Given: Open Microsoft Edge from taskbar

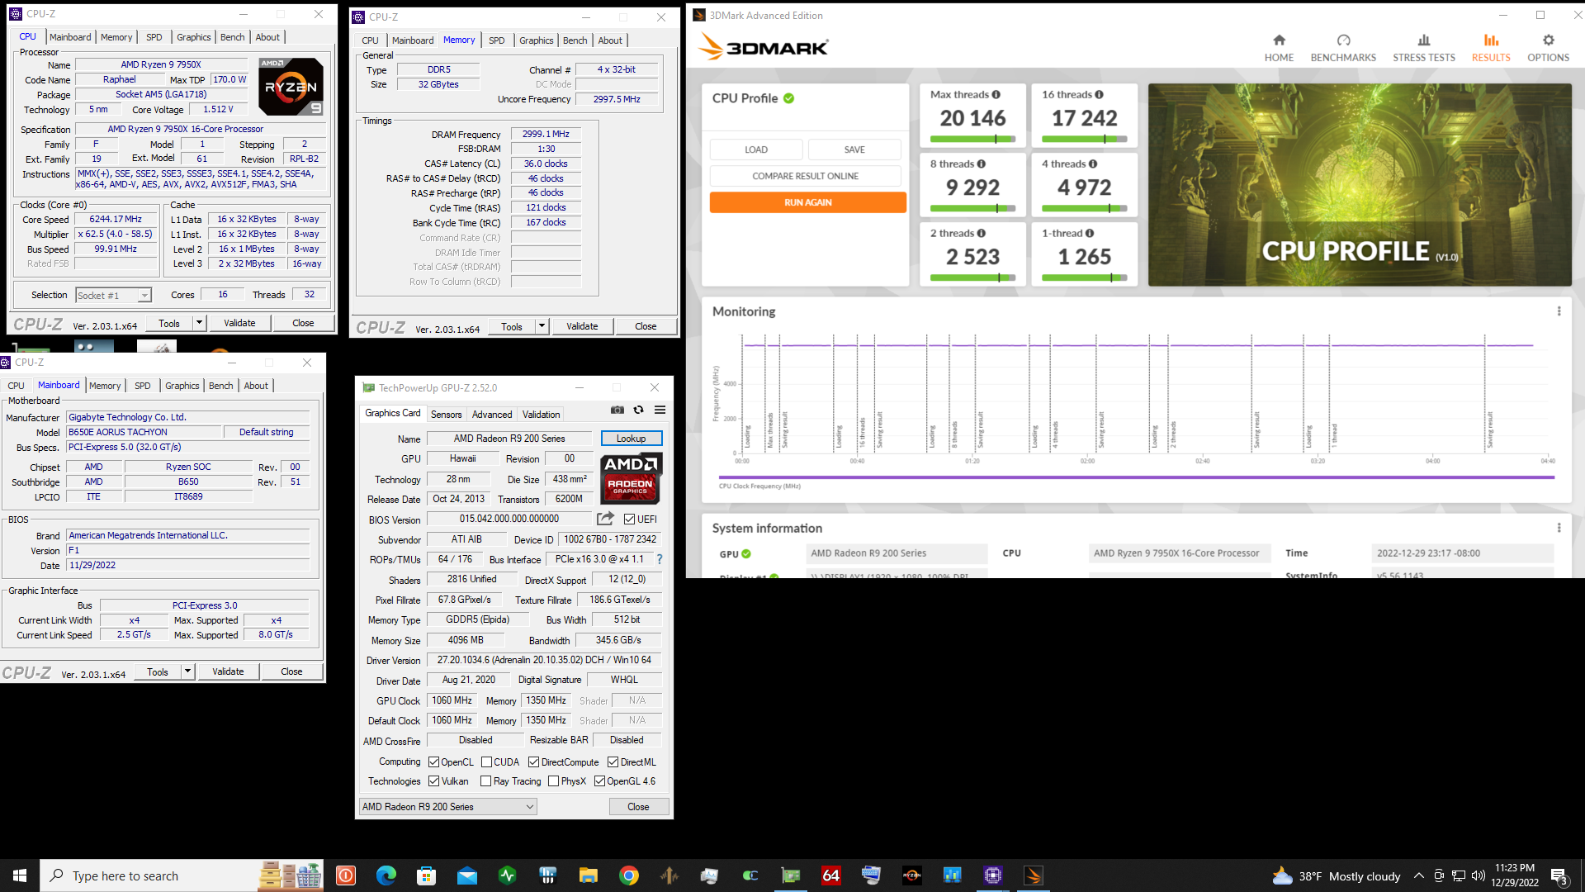Looking at the screenshot, I should tap(386, 875).
